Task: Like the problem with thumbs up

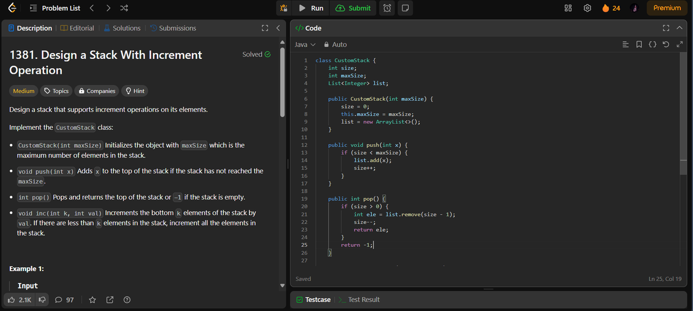Action: click(x=18, y=299)
